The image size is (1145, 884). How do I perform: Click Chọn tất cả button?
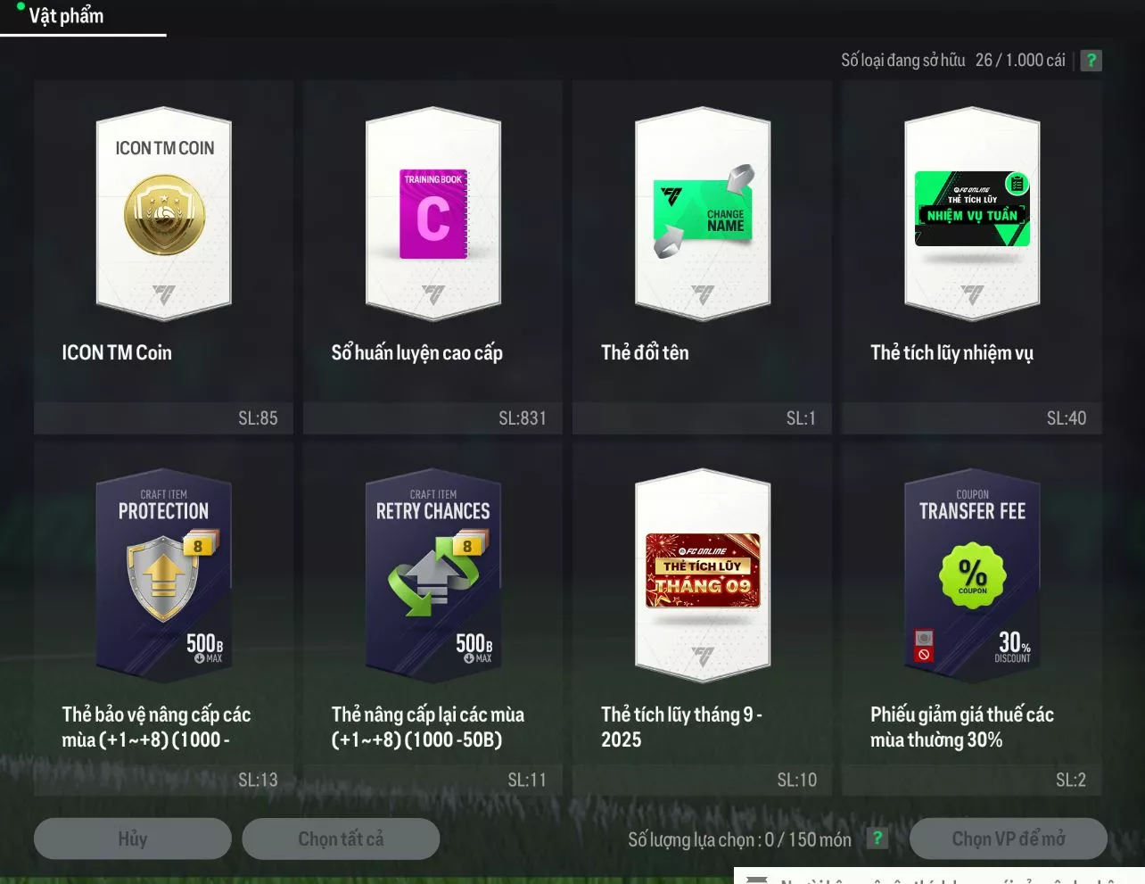341,839
